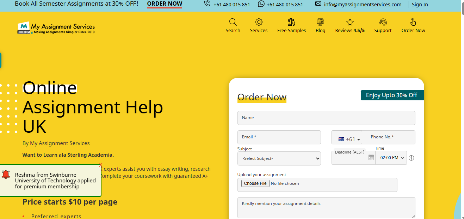Screen dimensions: 464x219
Task: Click the Blog icon
Action: pyautogui.click(x=320, y=22)
